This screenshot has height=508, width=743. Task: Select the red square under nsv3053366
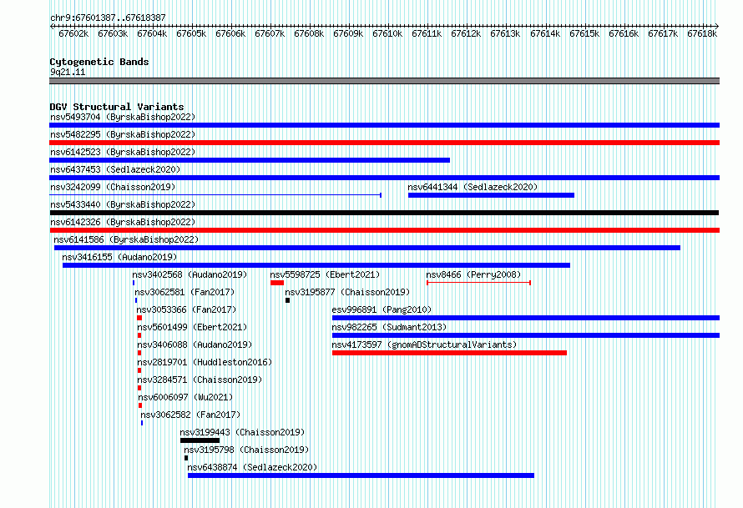pos(139,318)
